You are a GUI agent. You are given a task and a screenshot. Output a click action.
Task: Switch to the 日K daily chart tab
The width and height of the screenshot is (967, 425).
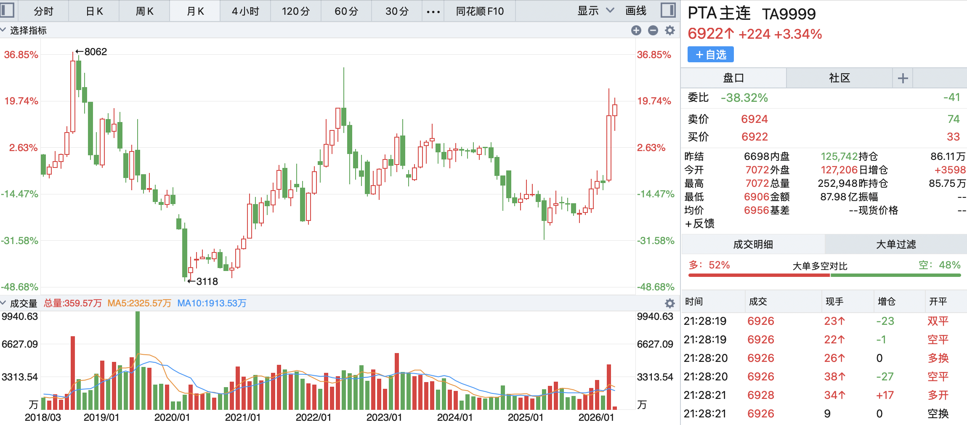[94, 11]
